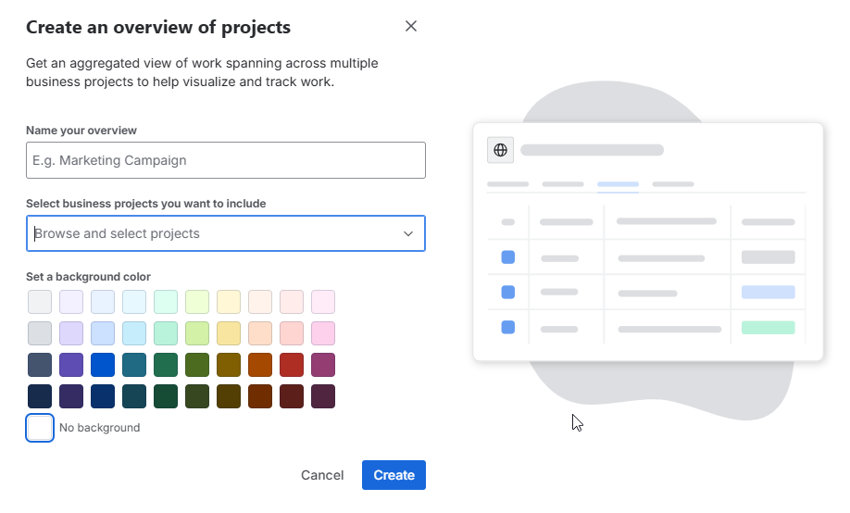Set the dark brown-gold swatch in bottom row

click(228, 396)
